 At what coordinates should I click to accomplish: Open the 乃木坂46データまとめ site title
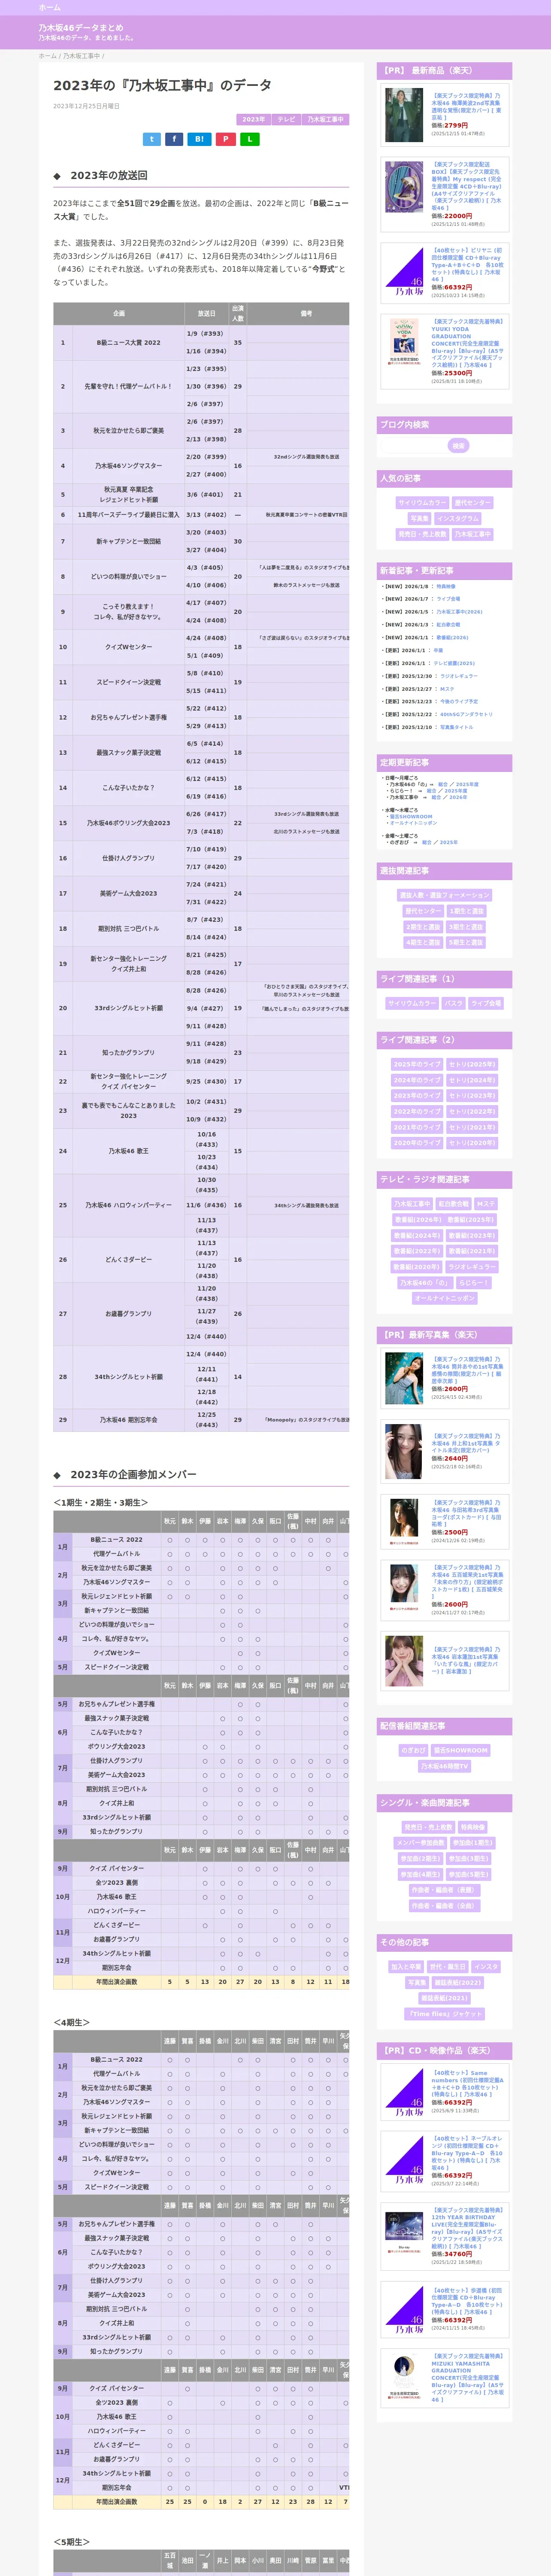(x=81, y=28)
